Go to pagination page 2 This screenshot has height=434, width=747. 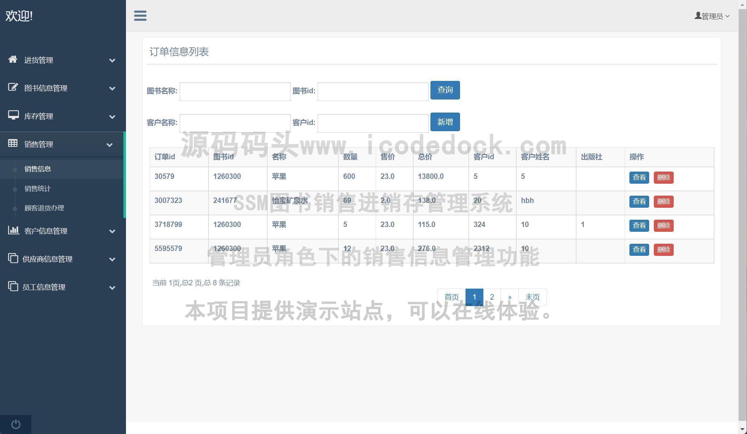(x=492, y=297)
